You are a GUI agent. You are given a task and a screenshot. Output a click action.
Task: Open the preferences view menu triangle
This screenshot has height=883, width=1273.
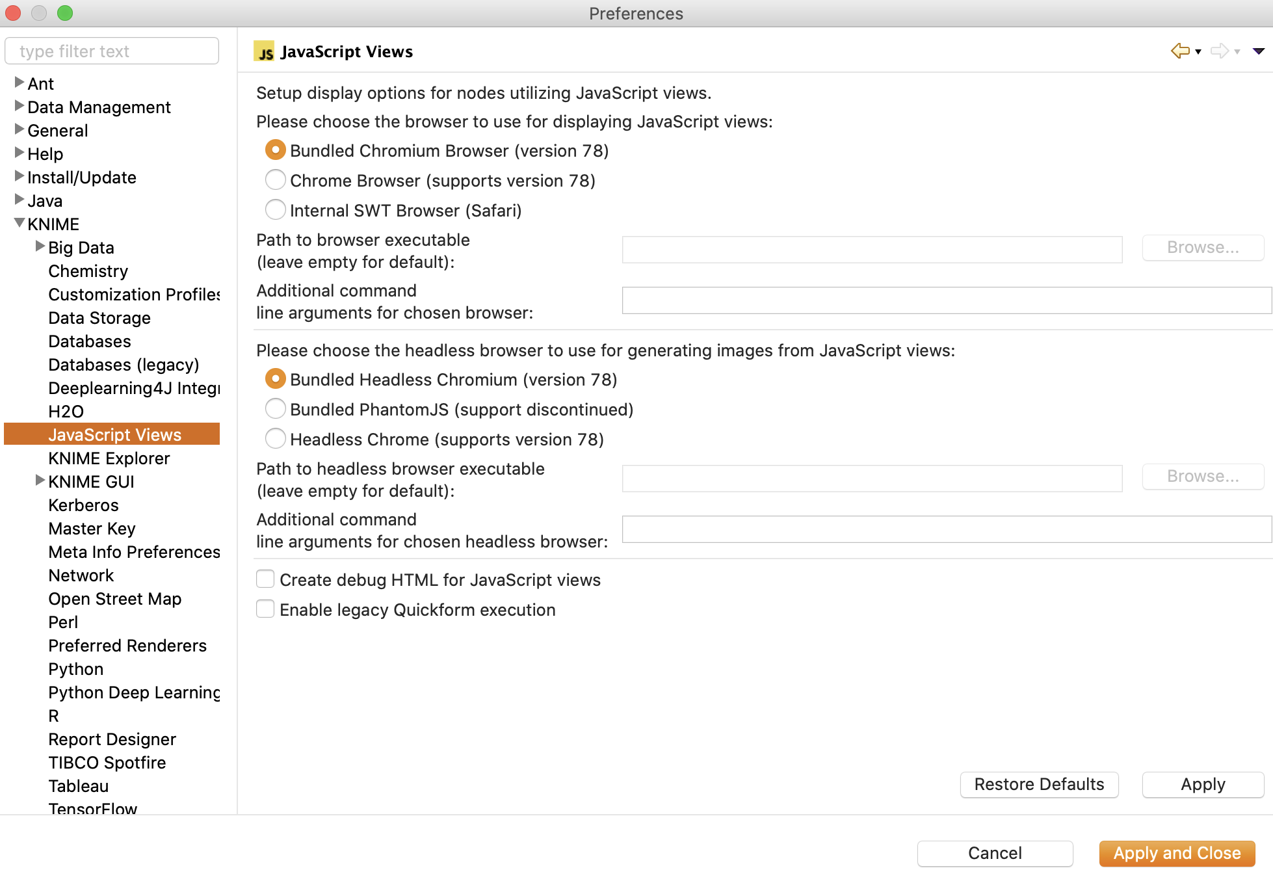coord(1259,51)
